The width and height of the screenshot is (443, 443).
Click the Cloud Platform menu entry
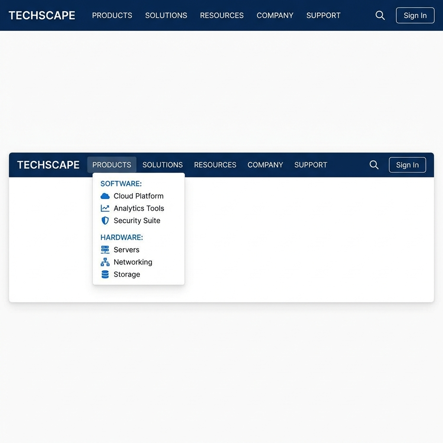138,196
